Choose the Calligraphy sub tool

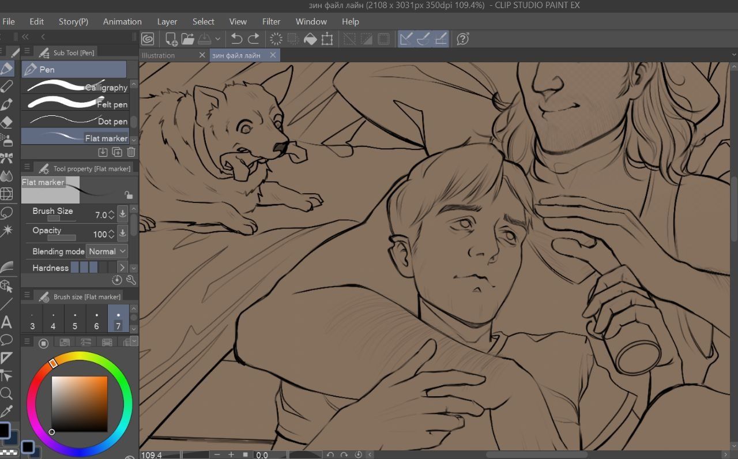(x=74, y=86)
